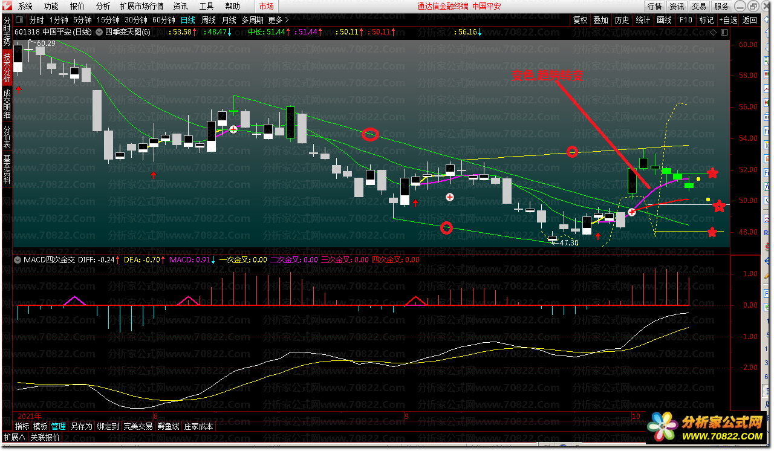Open the 扩展市场行情 menu
The image size is (774, 451).
(142, 6)
